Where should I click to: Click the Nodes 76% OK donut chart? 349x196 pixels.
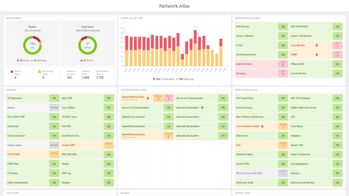coord(32,45)
